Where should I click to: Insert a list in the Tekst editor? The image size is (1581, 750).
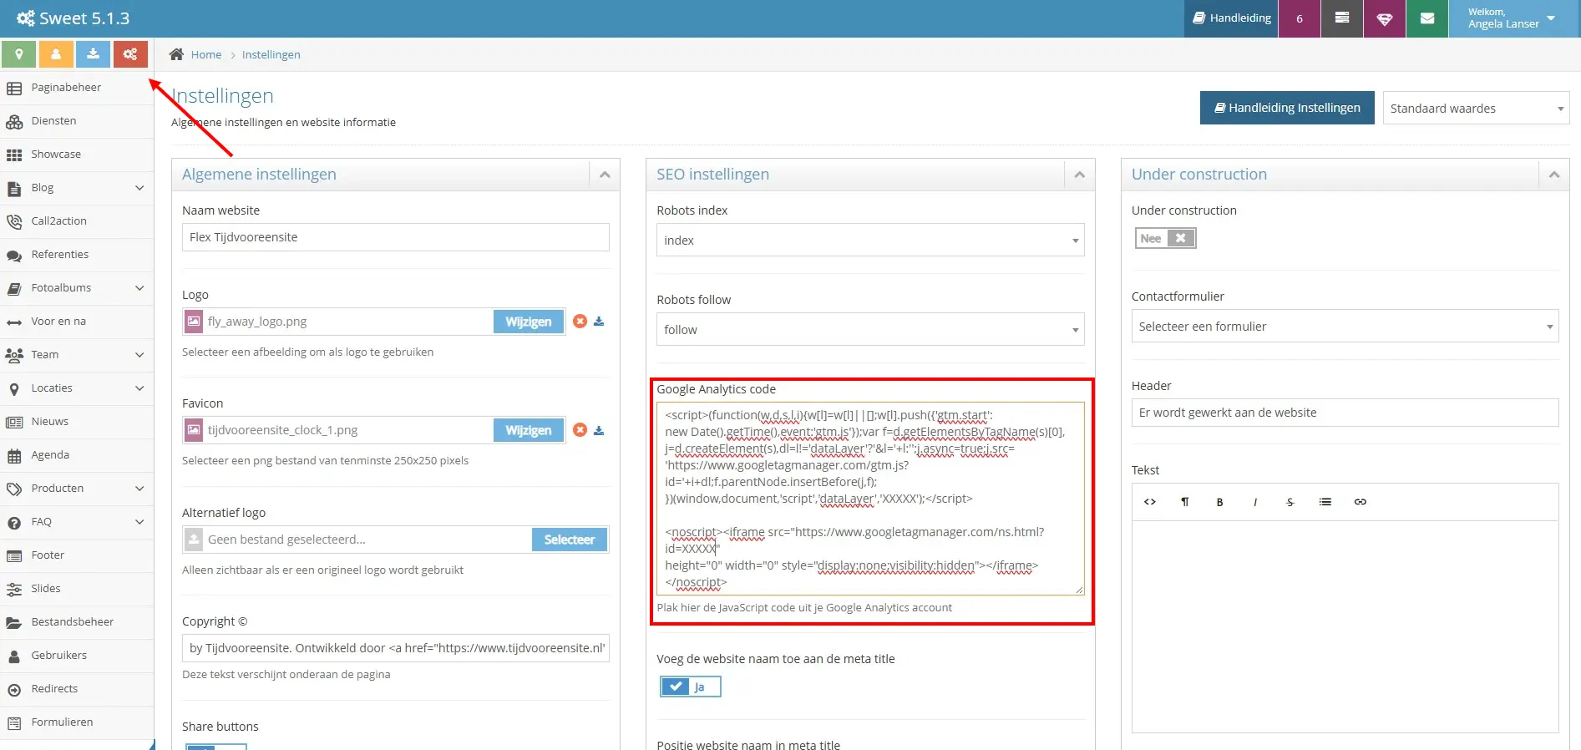(x=1325, y=502)
